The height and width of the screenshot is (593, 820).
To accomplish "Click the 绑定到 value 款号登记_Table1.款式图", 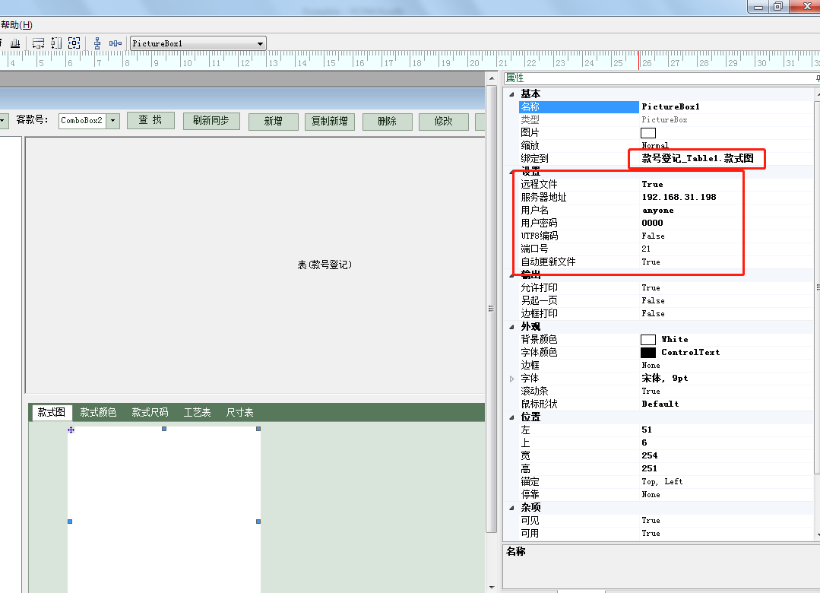I will click(698, 159).
